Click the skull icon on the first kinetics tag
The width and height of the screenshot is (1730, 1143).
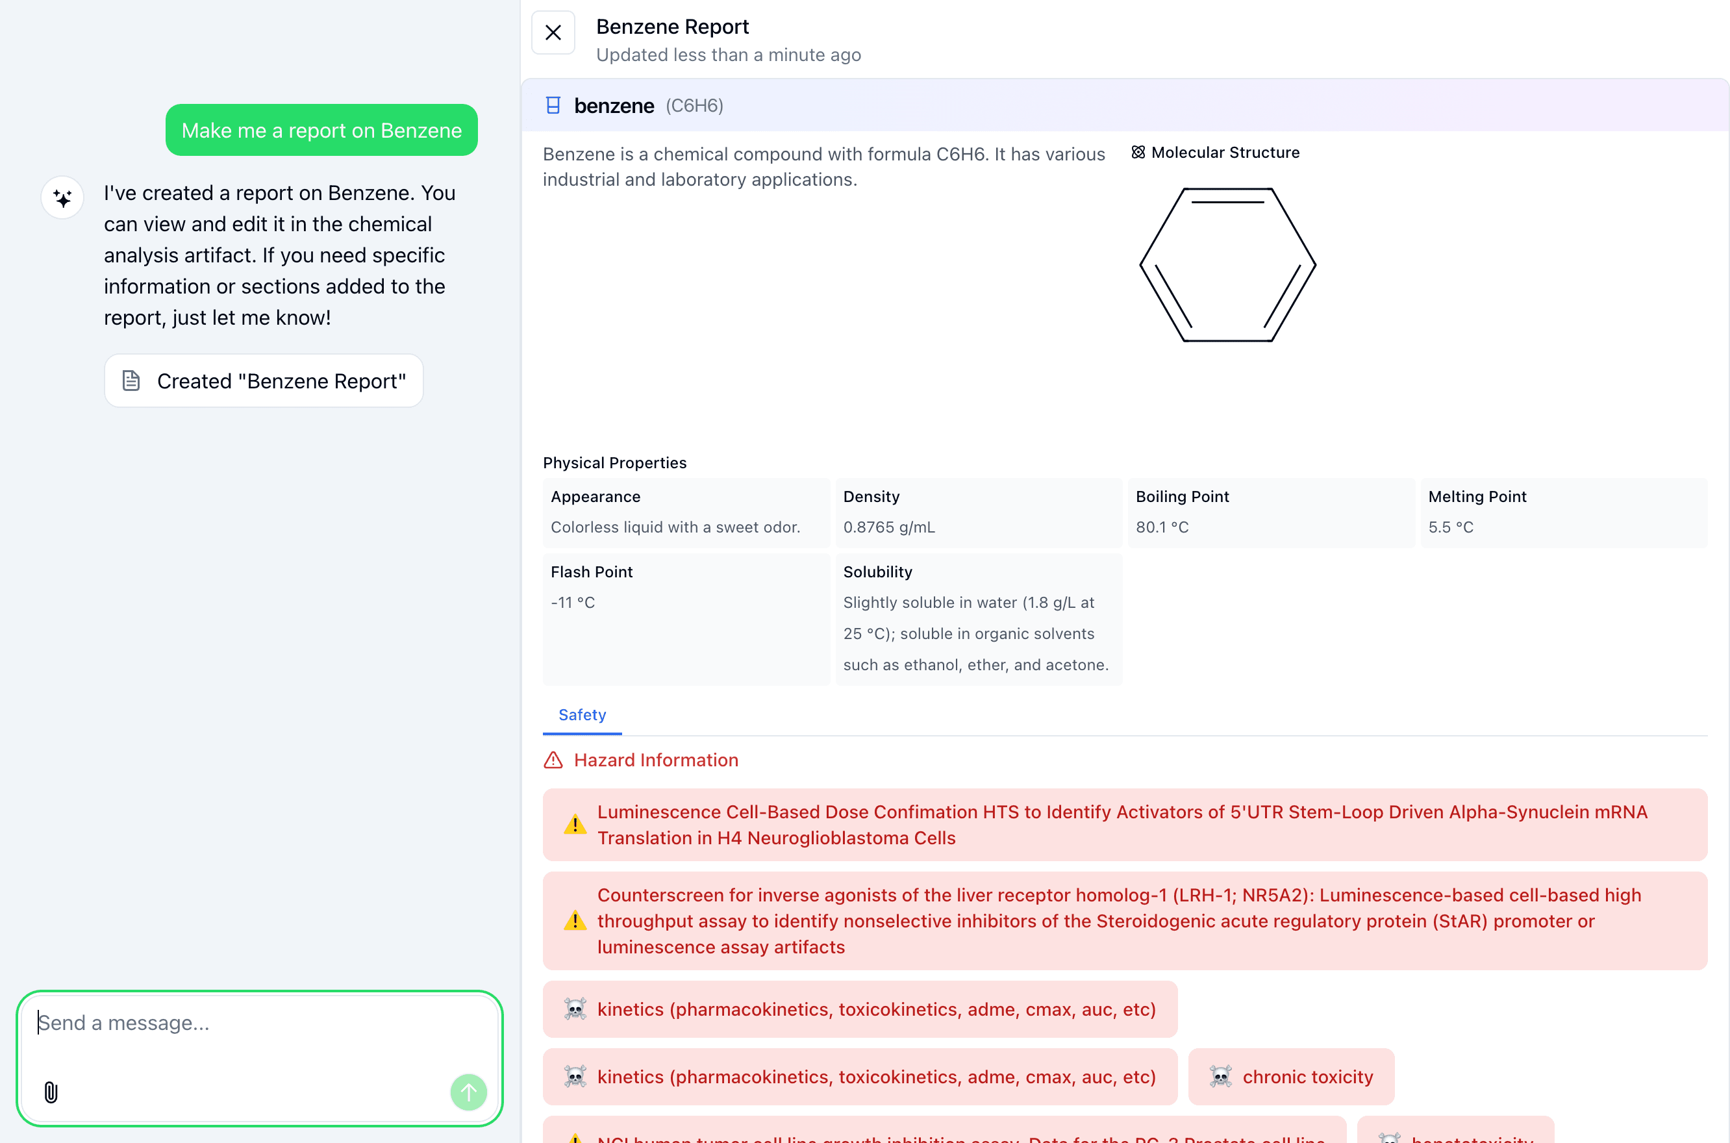(575, 1009)
